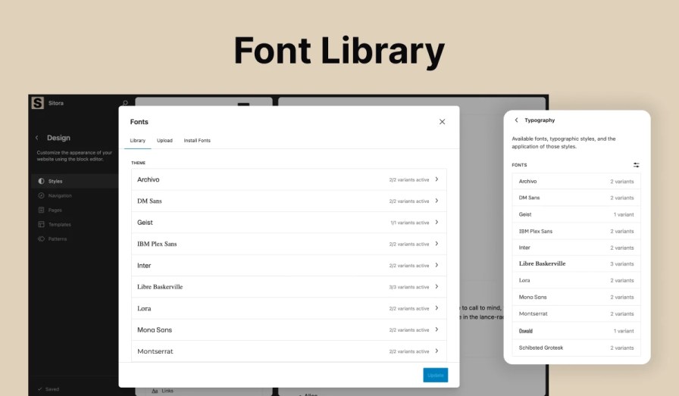Click the Templates layout icon
The width and height of the screenshot is (679, 396).
point(41,224)
